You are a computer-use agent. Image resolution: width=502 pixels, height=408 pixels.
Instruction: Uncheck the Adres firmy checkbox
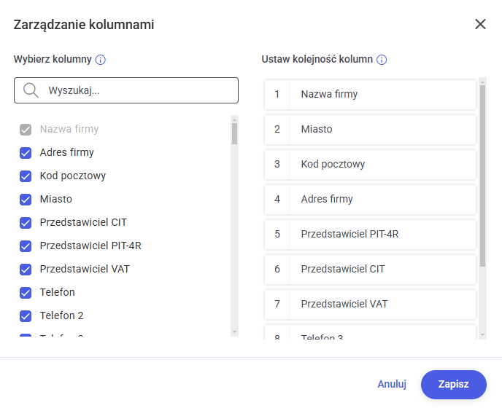[26, 153]
